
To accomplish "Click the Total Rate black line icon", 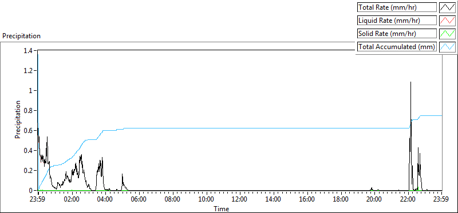I will (x=448, y=7).
